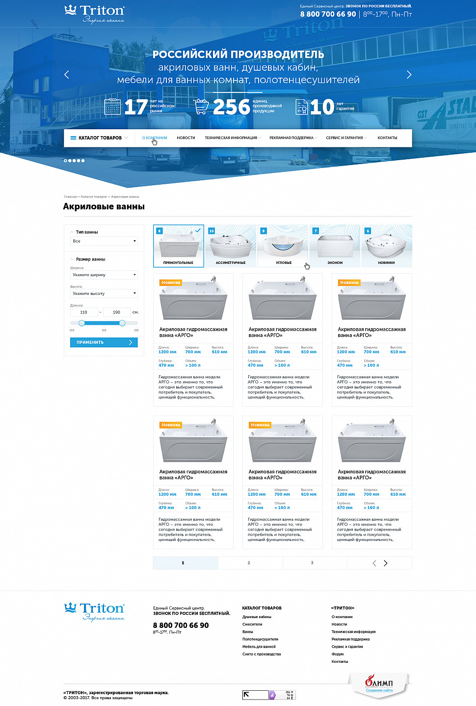Image resolution: width=476 pixels, height=706 pixels.
Task: Click purple statistics counter icon
Action: point(272,695)
